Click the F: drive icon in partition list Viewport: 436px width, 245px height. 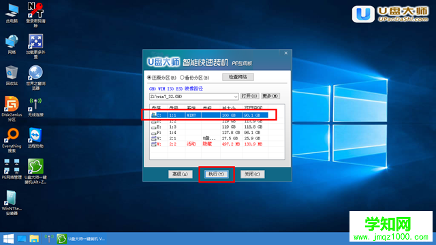coord(154,133)
